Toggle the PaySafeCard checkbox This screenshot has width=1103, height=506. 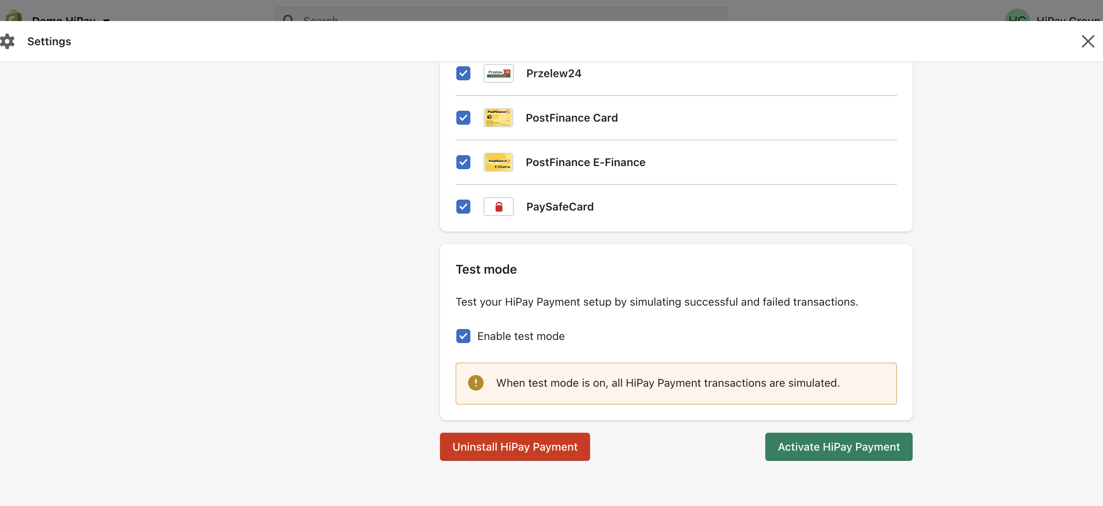coord(463,207)
